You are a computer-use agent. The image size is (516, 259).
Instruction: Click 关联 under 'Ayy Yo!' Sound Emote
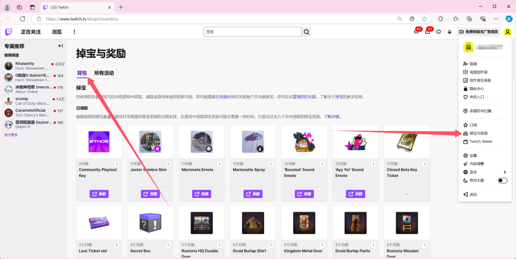[356, 194]
